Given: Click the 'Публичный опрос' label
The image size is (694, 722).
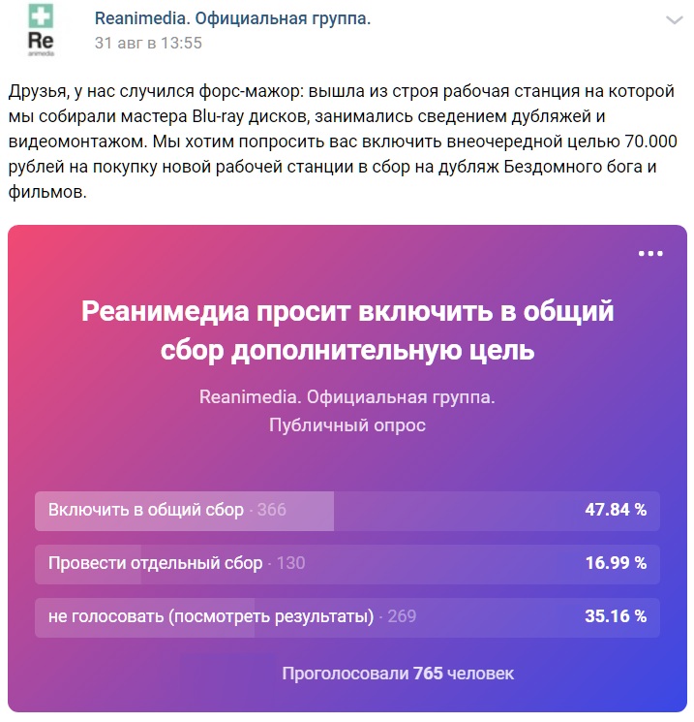Looking at the screenshot, I should coord(347,425).
